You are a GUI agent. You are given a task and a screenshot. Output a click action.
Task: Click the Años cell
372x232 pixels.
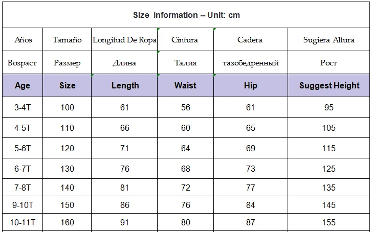(23, 39)
